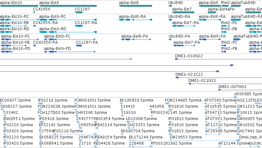Select EST GM29653.5prime
262x148 pixels.
pyautogui.click(x=186, y=137)
